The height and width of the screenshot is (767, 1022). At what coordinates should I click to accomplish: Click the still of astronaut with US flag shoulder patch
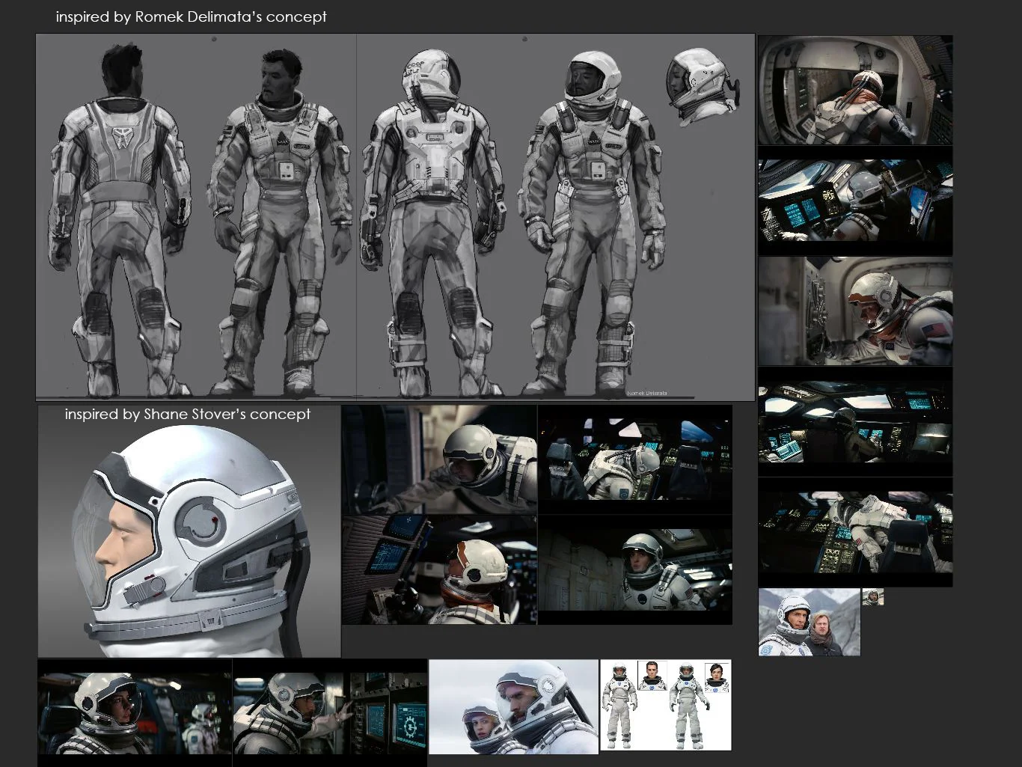[x=855, y=311]
